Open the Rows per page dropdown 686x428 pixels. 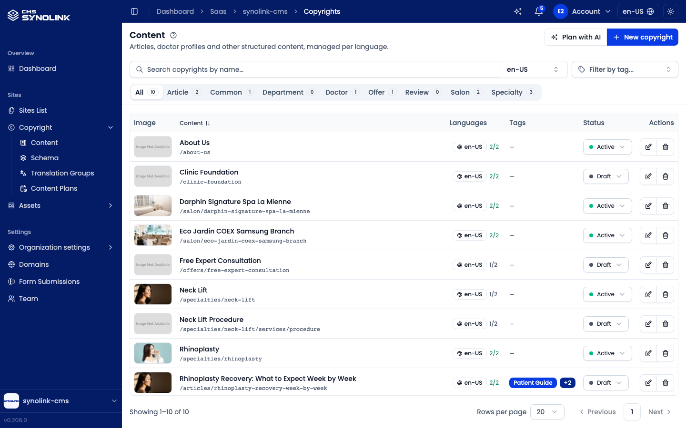tap(547, 412)
